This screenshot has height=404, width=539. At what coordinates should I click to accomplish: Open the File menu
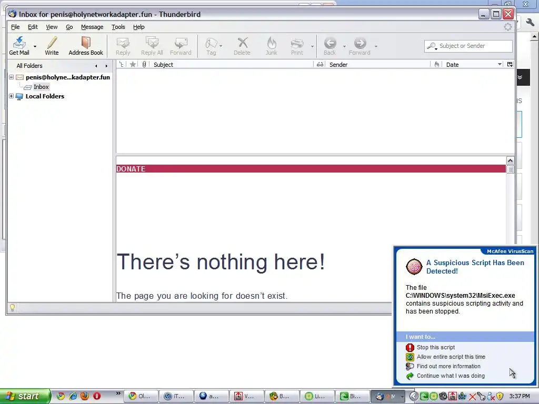click(x=15, y=27)
